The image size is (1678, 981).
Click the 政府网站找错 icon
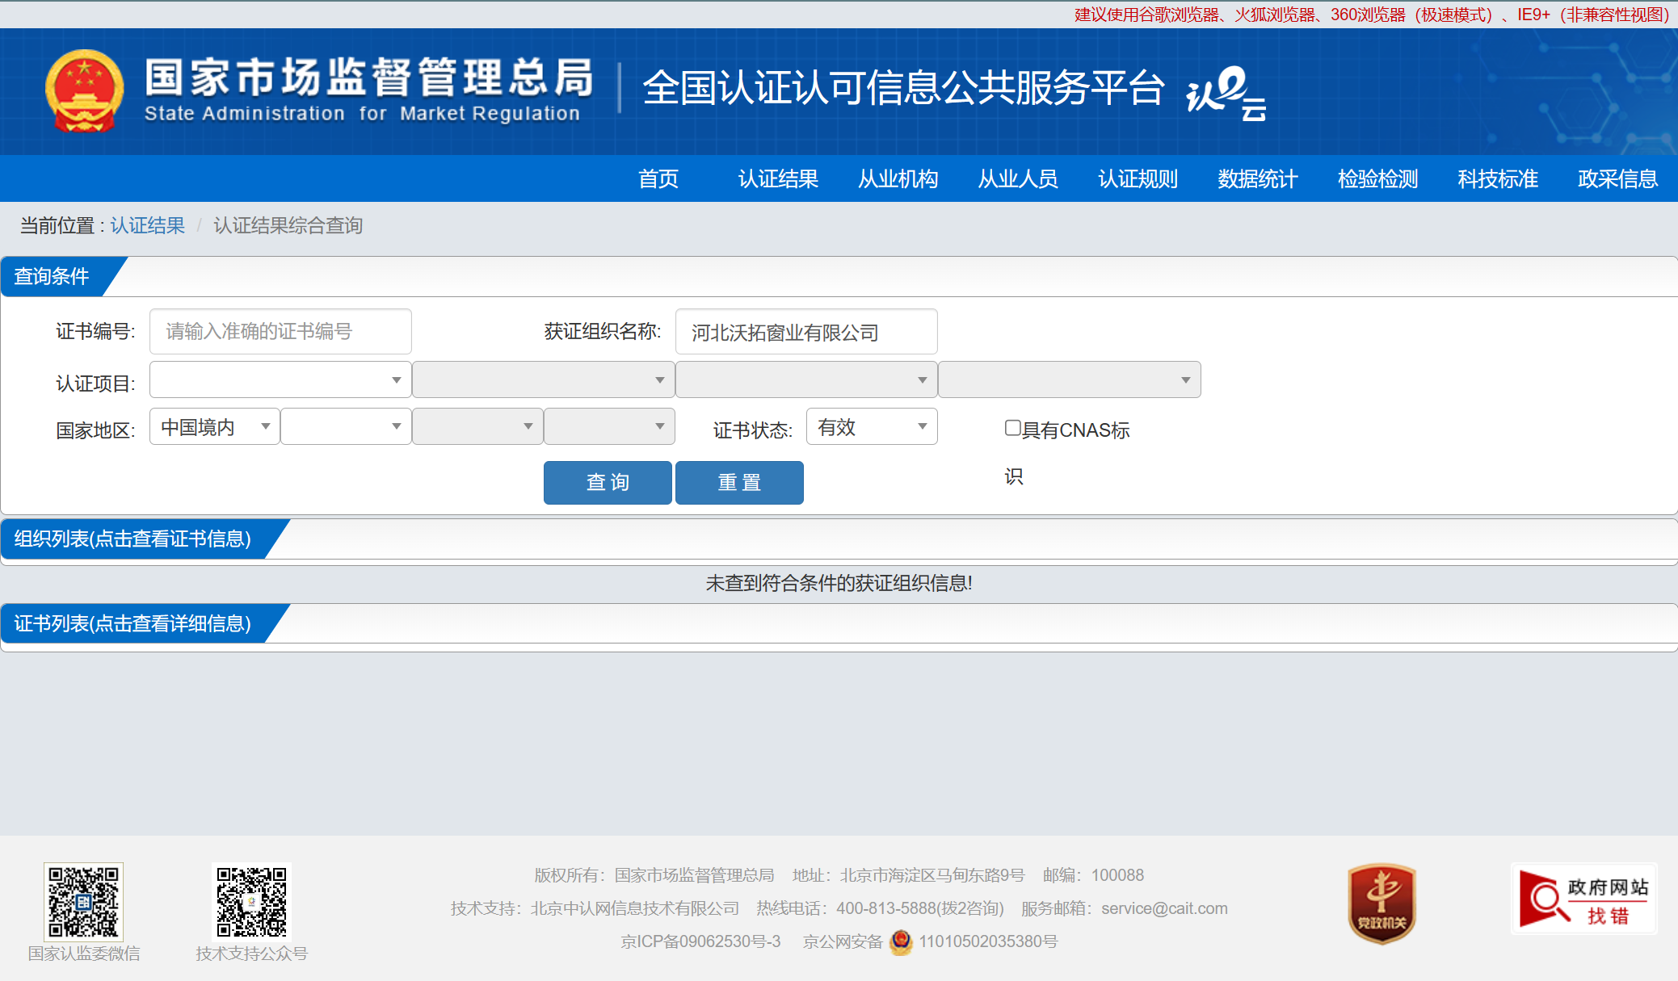[1583, 899]
